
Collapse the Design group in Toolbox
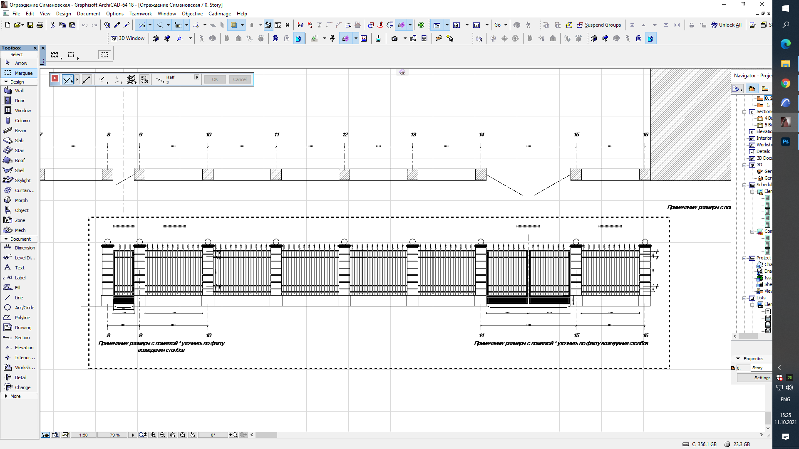(6, 82)
